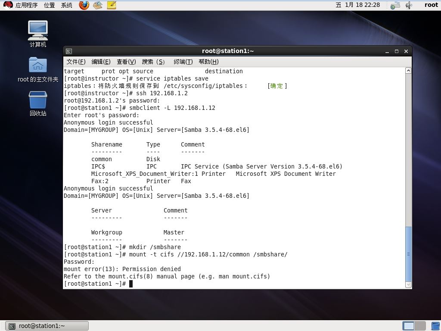Screen dimensions: 441x331
Task: Click the network status tray icon
Action: [395, 5]
